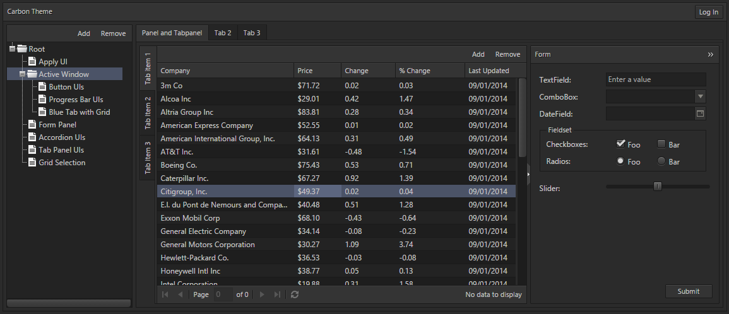Sort by % Change column header
The image size is (729, 314).
point(430,71)
